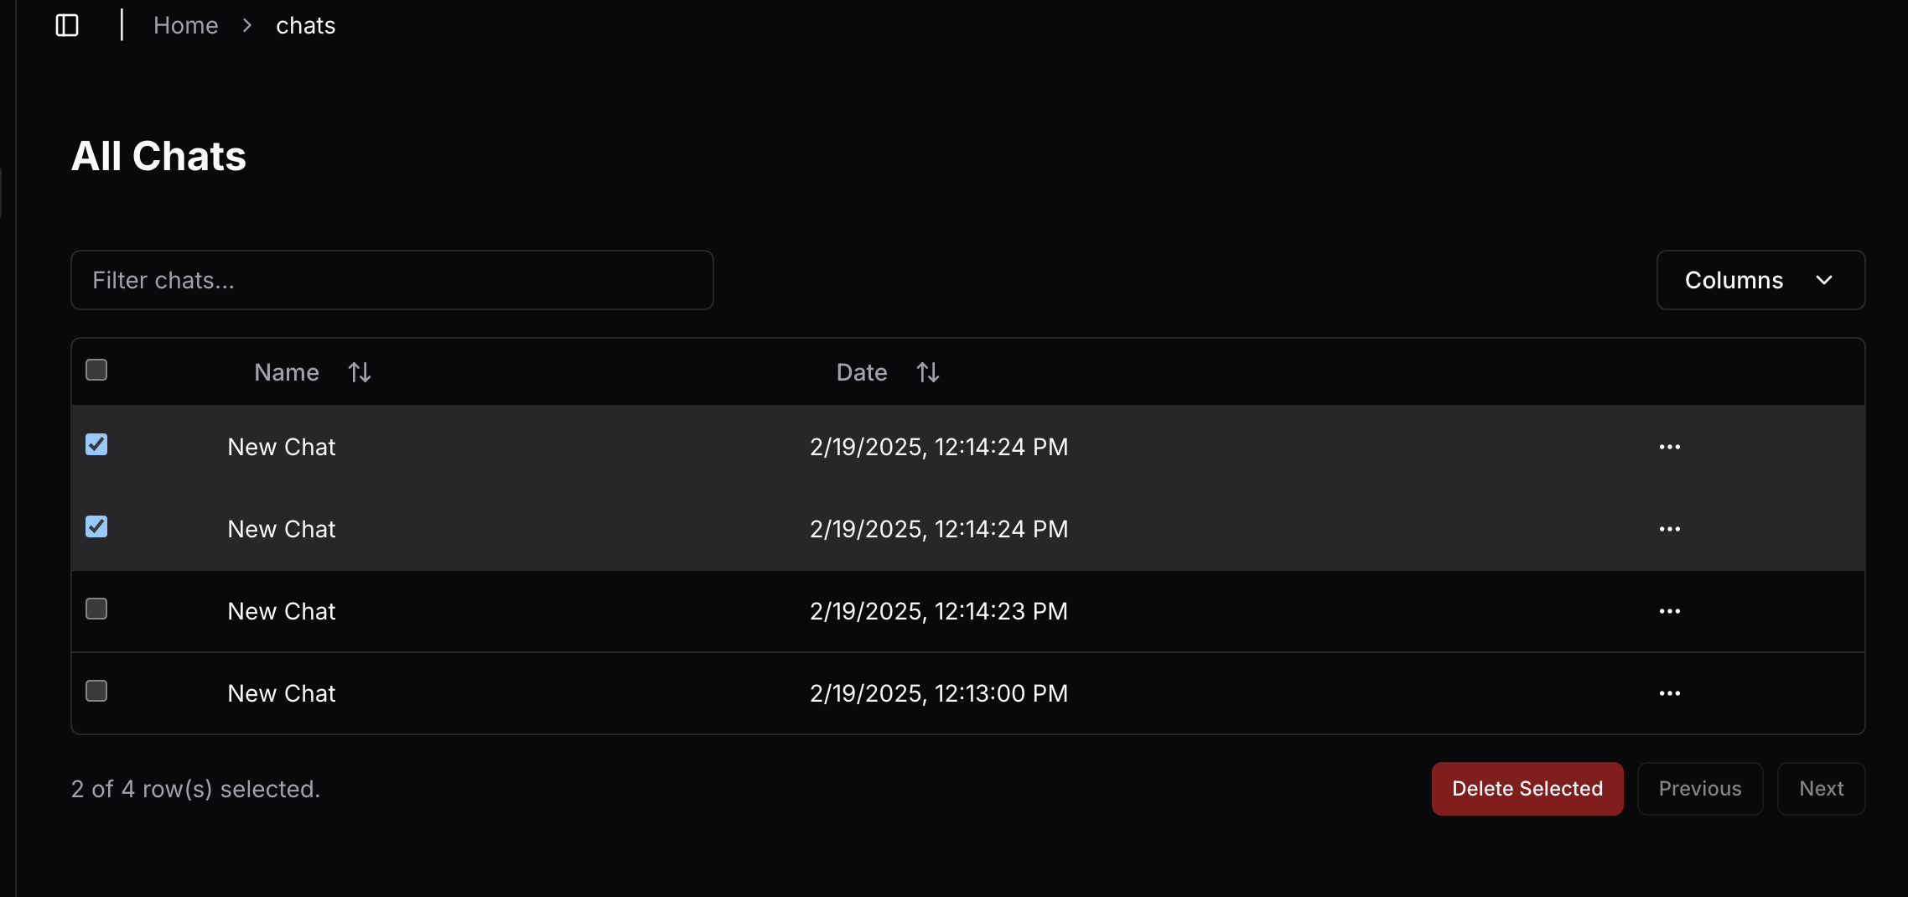The width and height of the screenshot is (1908, 897).
Task: Check the select-all header checkbox
Action: [x=96, y=370]
